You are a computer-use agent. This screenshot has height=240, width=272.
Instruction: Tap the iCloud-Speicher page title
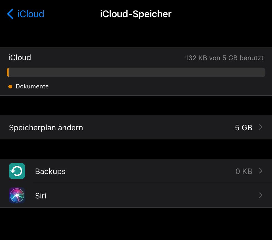[136, 14]
